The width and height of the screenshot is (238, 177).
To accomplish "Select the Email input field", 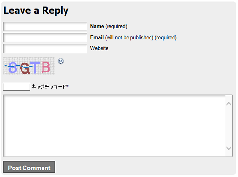I will [x=45, y=37].
